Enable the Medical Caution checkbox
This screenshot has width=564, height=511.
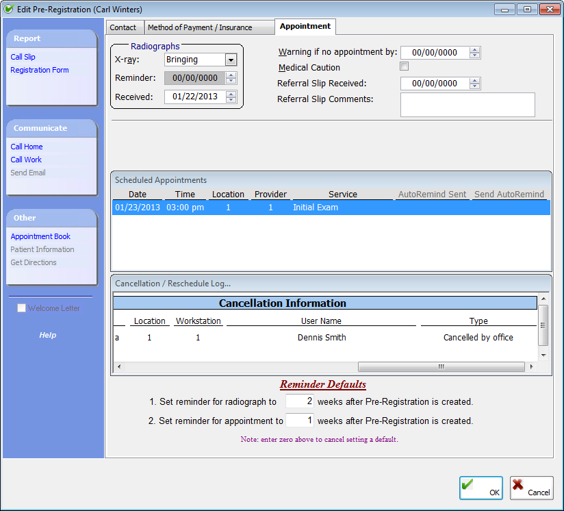[x=404, y=66]
